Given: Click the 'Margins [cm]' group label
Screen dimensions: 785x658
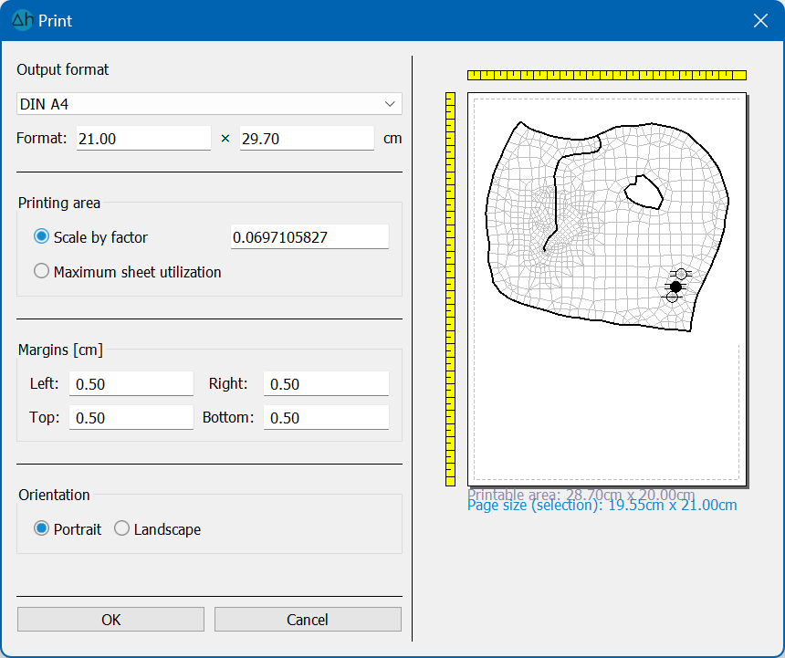Looking at the screenshot, I should point(60,350).
